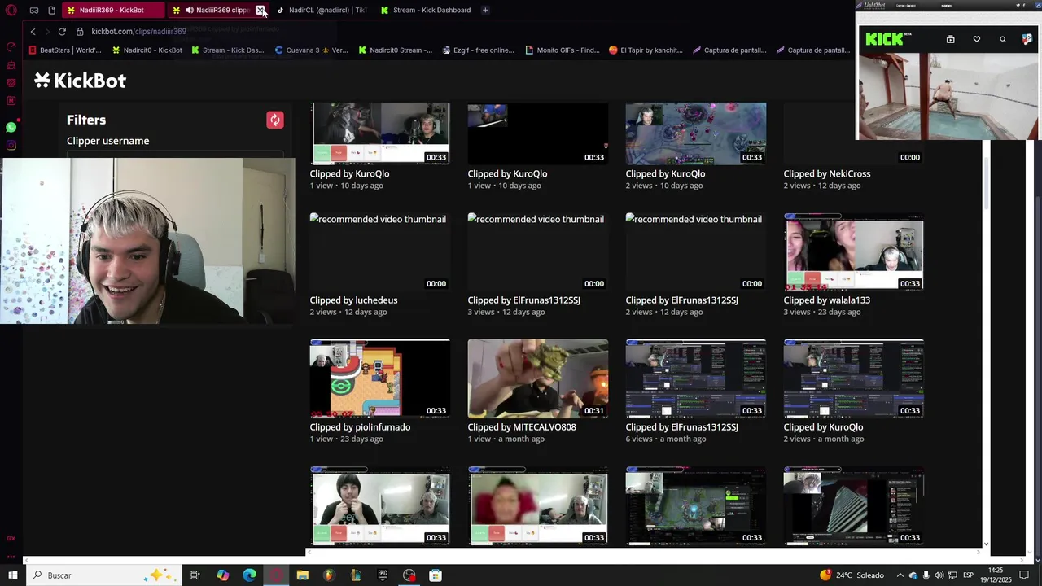Reload the page with the refresh icon

click(62, 31)
